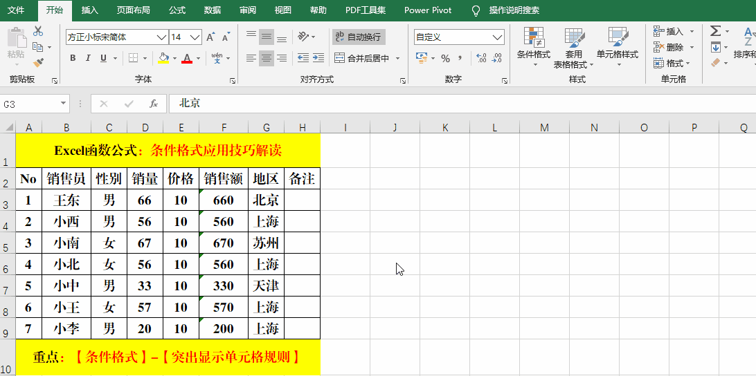756x376 pixels.
Task: Apply the red font color
Action: [x=187, y=58]
